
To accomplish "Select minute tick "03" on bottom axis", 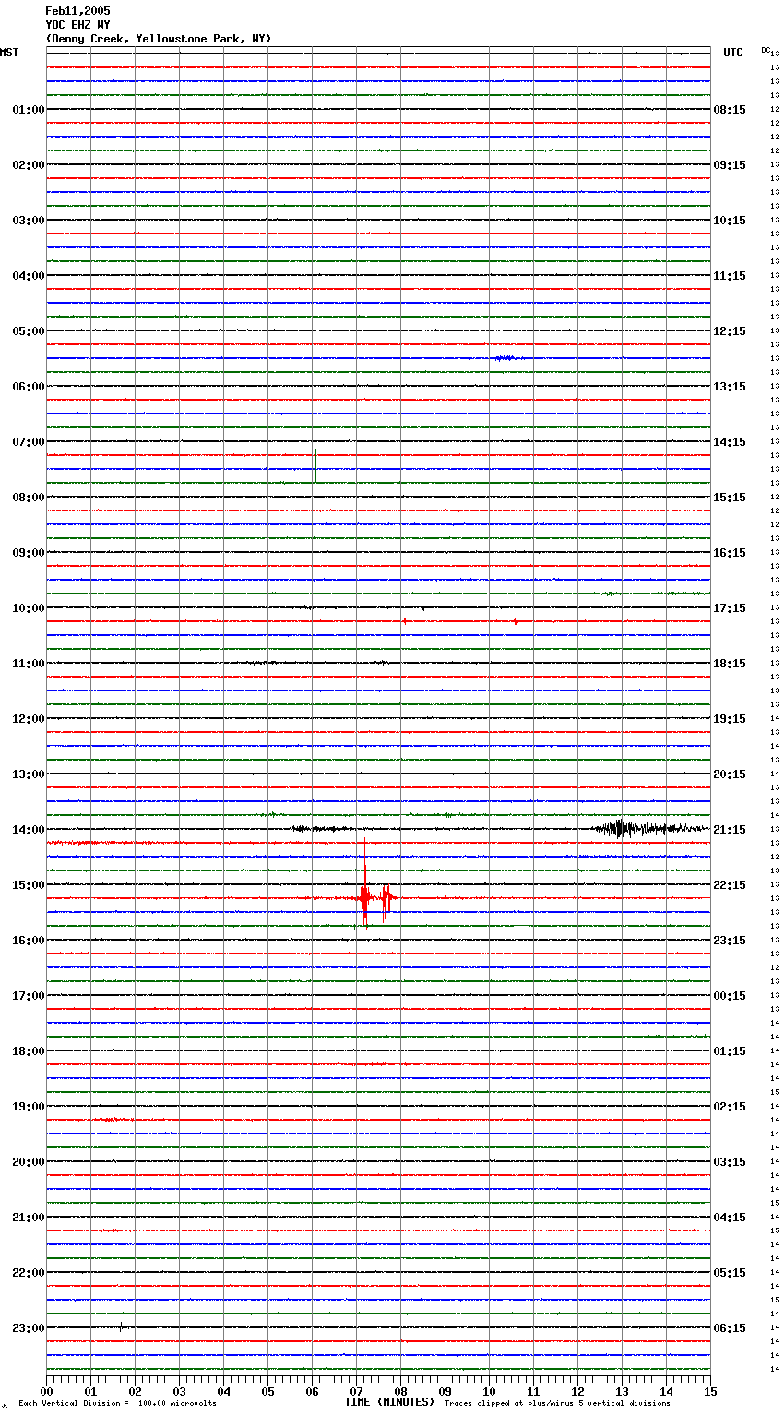I will tap(179, 1391).
